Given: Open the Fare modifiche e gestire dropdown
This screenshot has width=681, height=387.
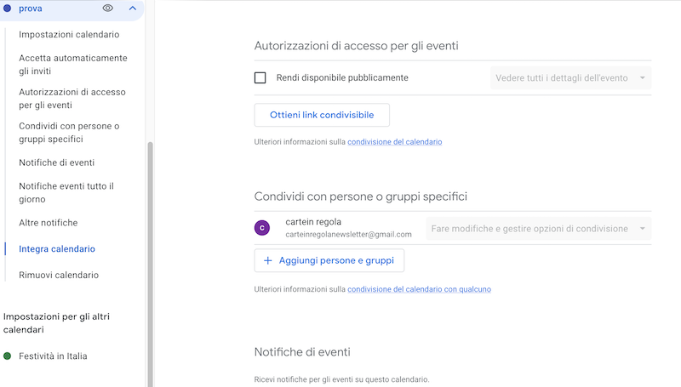Looking at the screenshot, I should coord(539,229).
